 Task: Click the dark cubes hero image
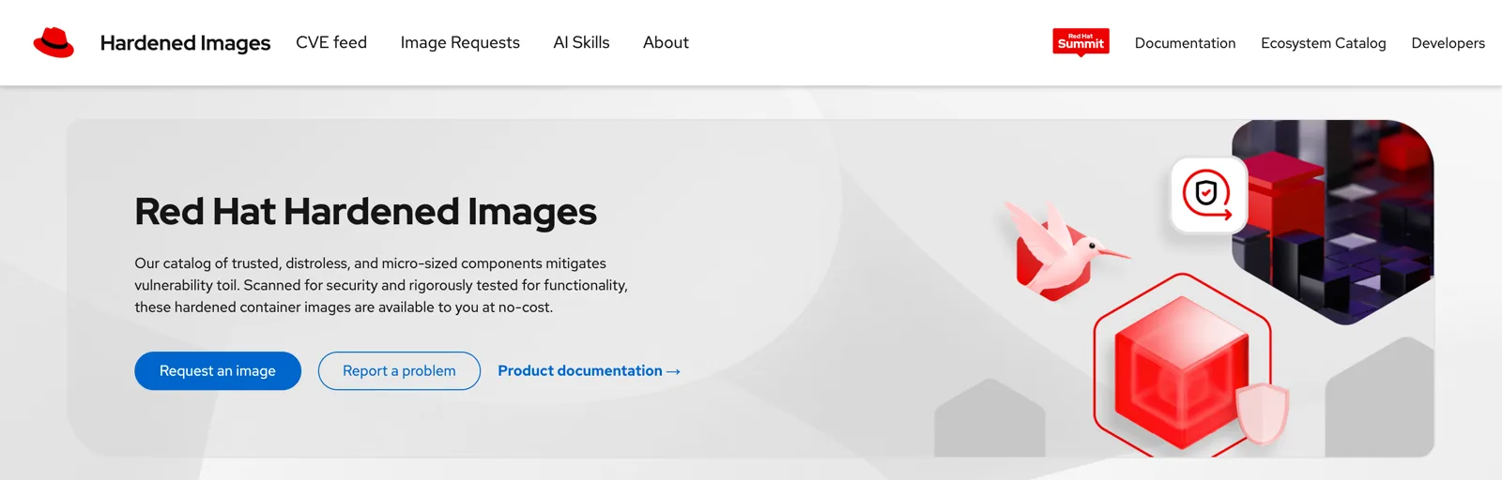pos(1333,222)
